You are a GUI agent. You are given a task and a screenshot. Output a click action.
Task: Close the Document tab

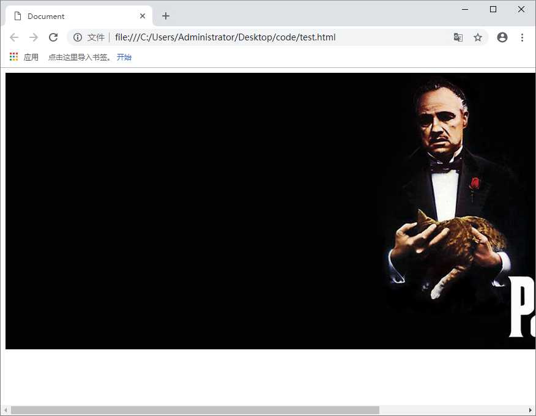(x=143, y=16)
